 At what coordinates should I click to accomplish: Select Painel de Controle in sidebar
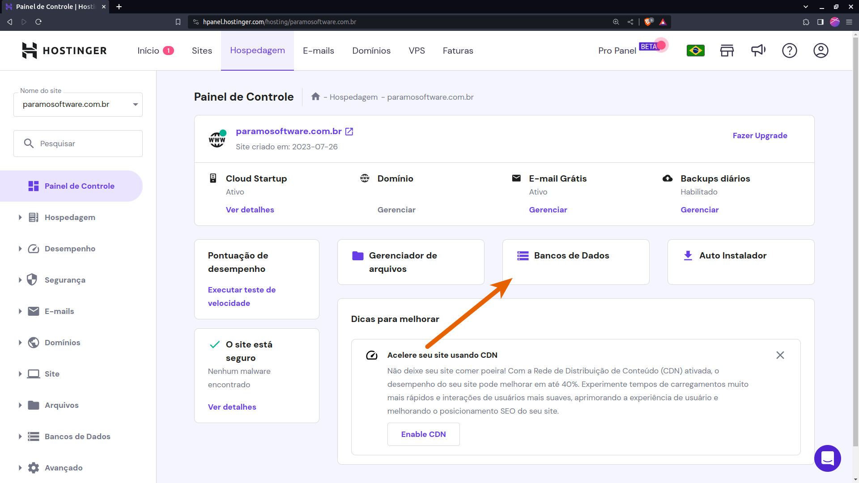pyautogui.click(x=71, y=186)
